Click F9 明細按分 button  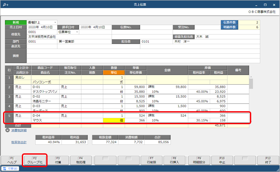click(199, 160)
